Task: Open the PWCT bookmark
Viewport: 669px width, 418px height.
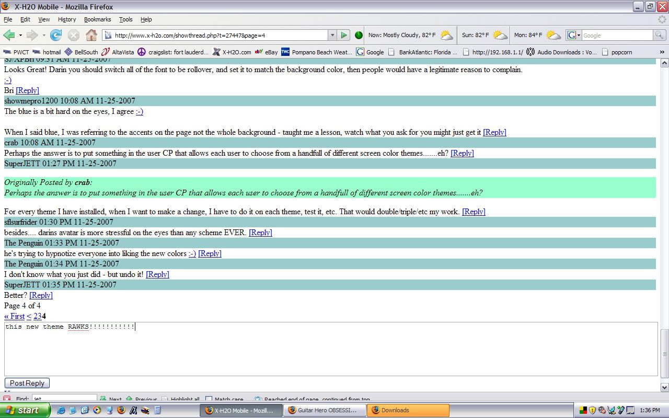Action: pos(16,52)
